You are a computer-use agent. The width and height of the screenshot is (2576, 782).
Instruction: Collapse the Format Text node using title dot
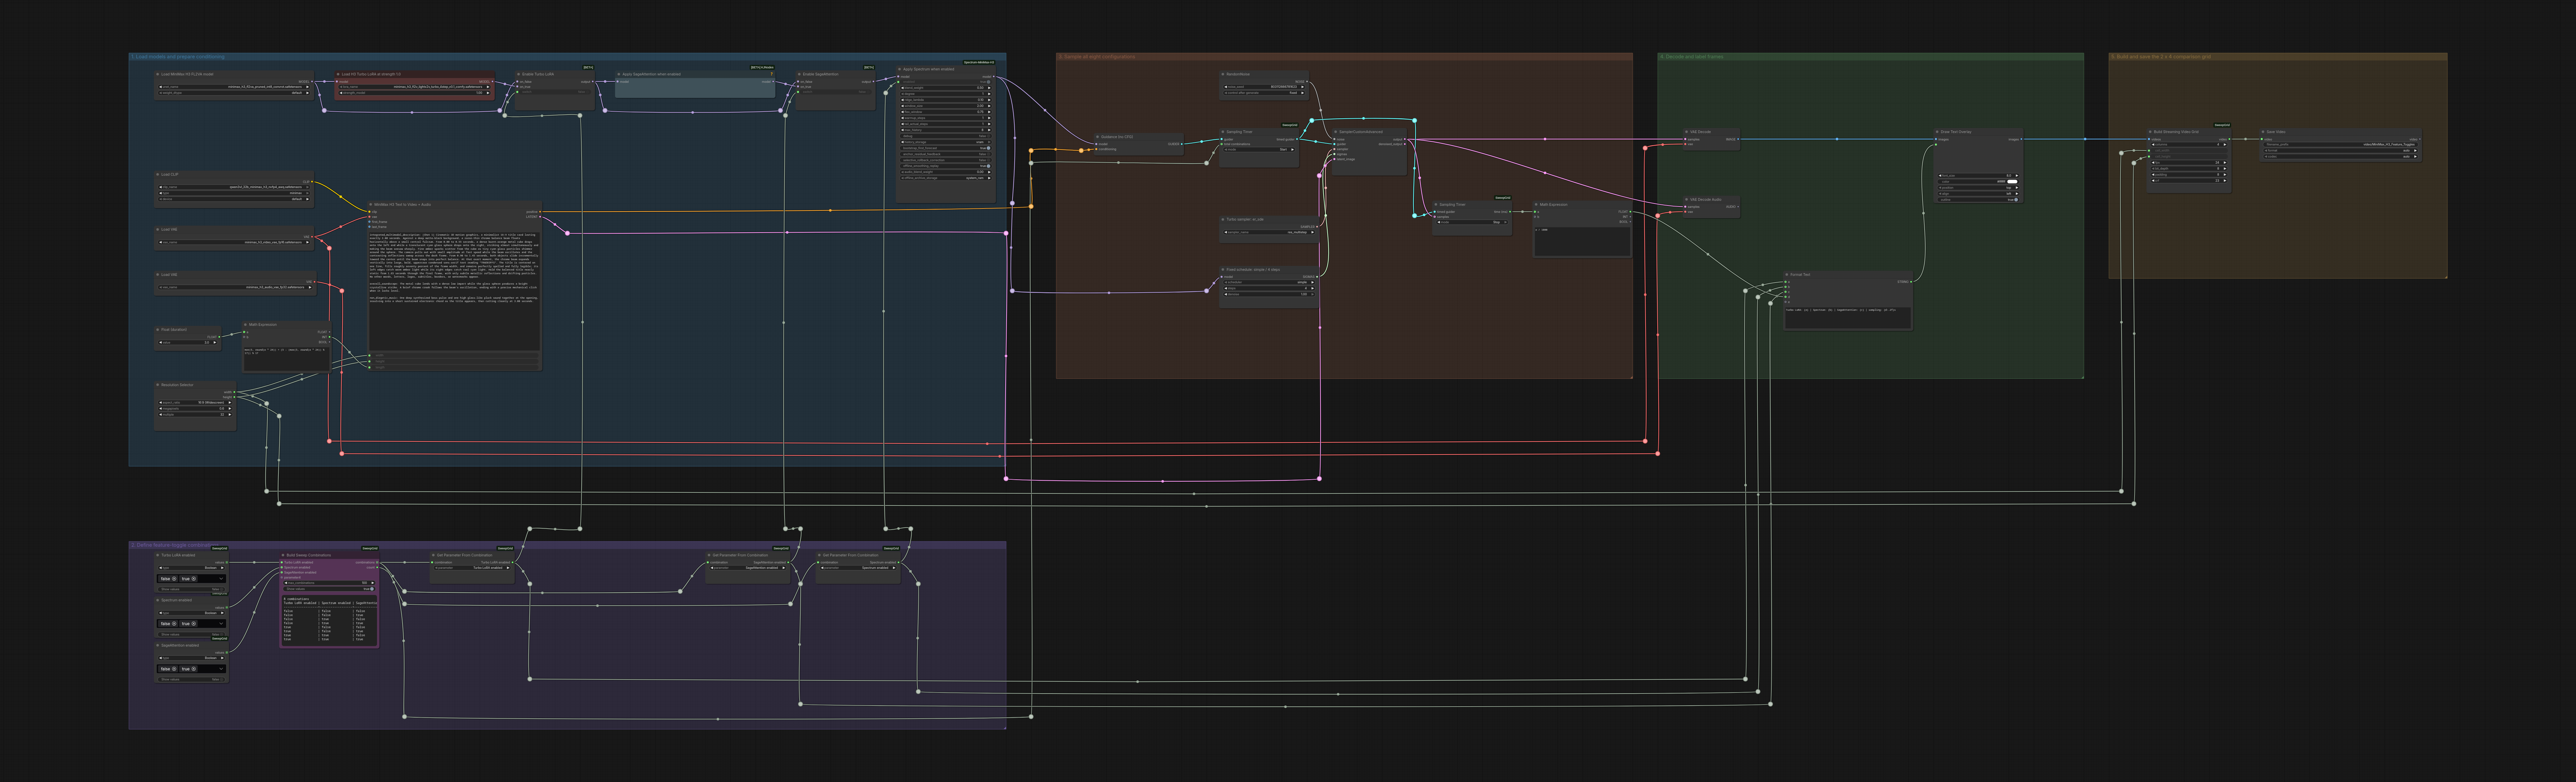[x=1787, y=275]
